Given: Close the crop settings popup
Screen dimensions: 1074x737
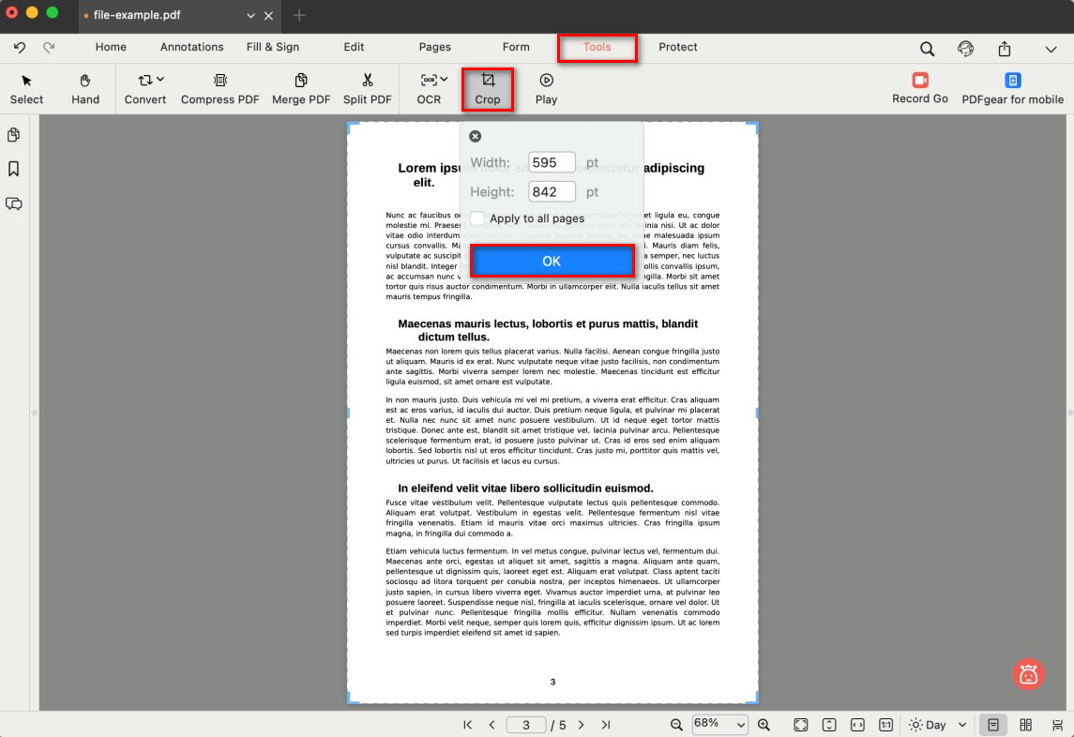Looking at the screenshot, I should [x=476, y=137].
